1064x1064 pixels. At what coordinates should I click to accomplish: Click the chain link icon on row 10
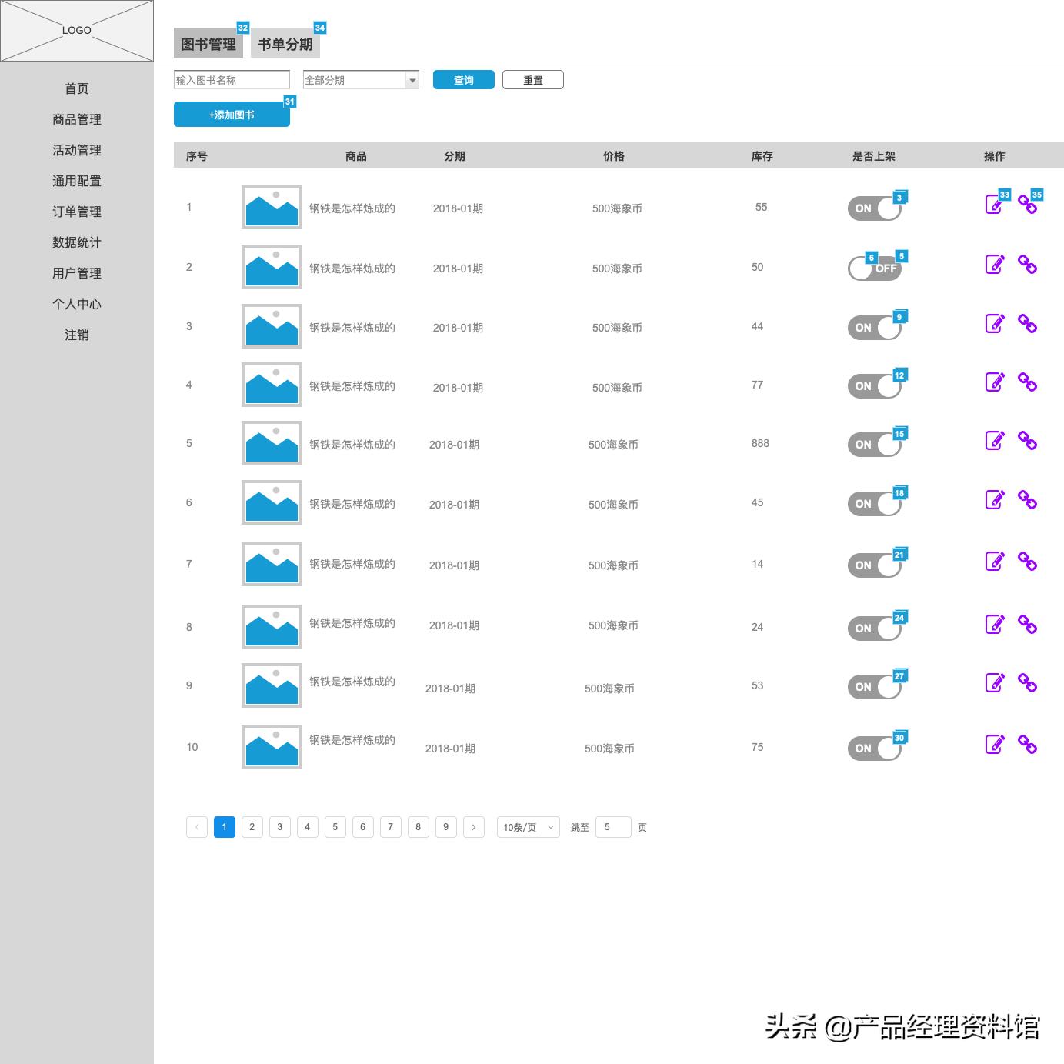1029,745
